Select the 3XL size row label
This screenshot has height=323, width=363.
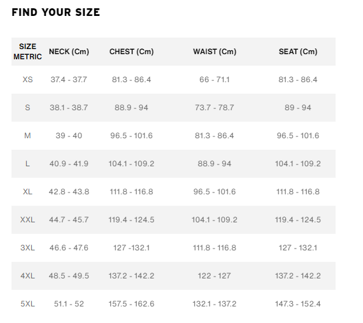point(27,248)
